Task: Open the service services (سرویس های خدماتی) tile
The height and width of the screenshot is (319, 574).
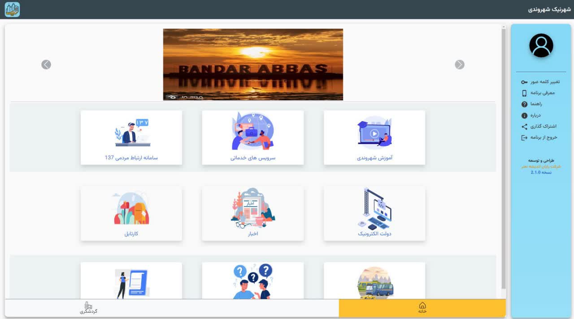Action: [252, 137]
